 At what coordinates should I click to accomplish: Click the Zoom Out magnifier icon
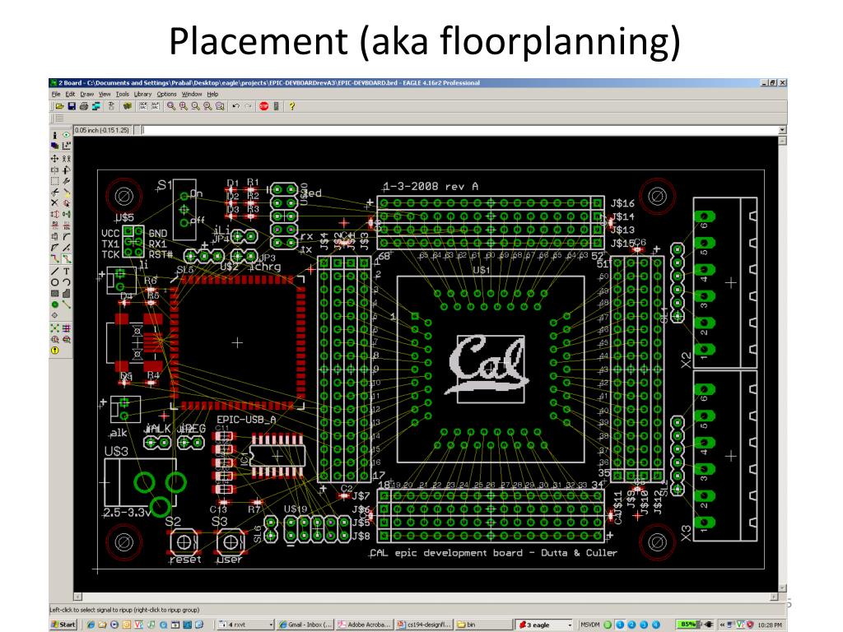click(x=196, y=106)
